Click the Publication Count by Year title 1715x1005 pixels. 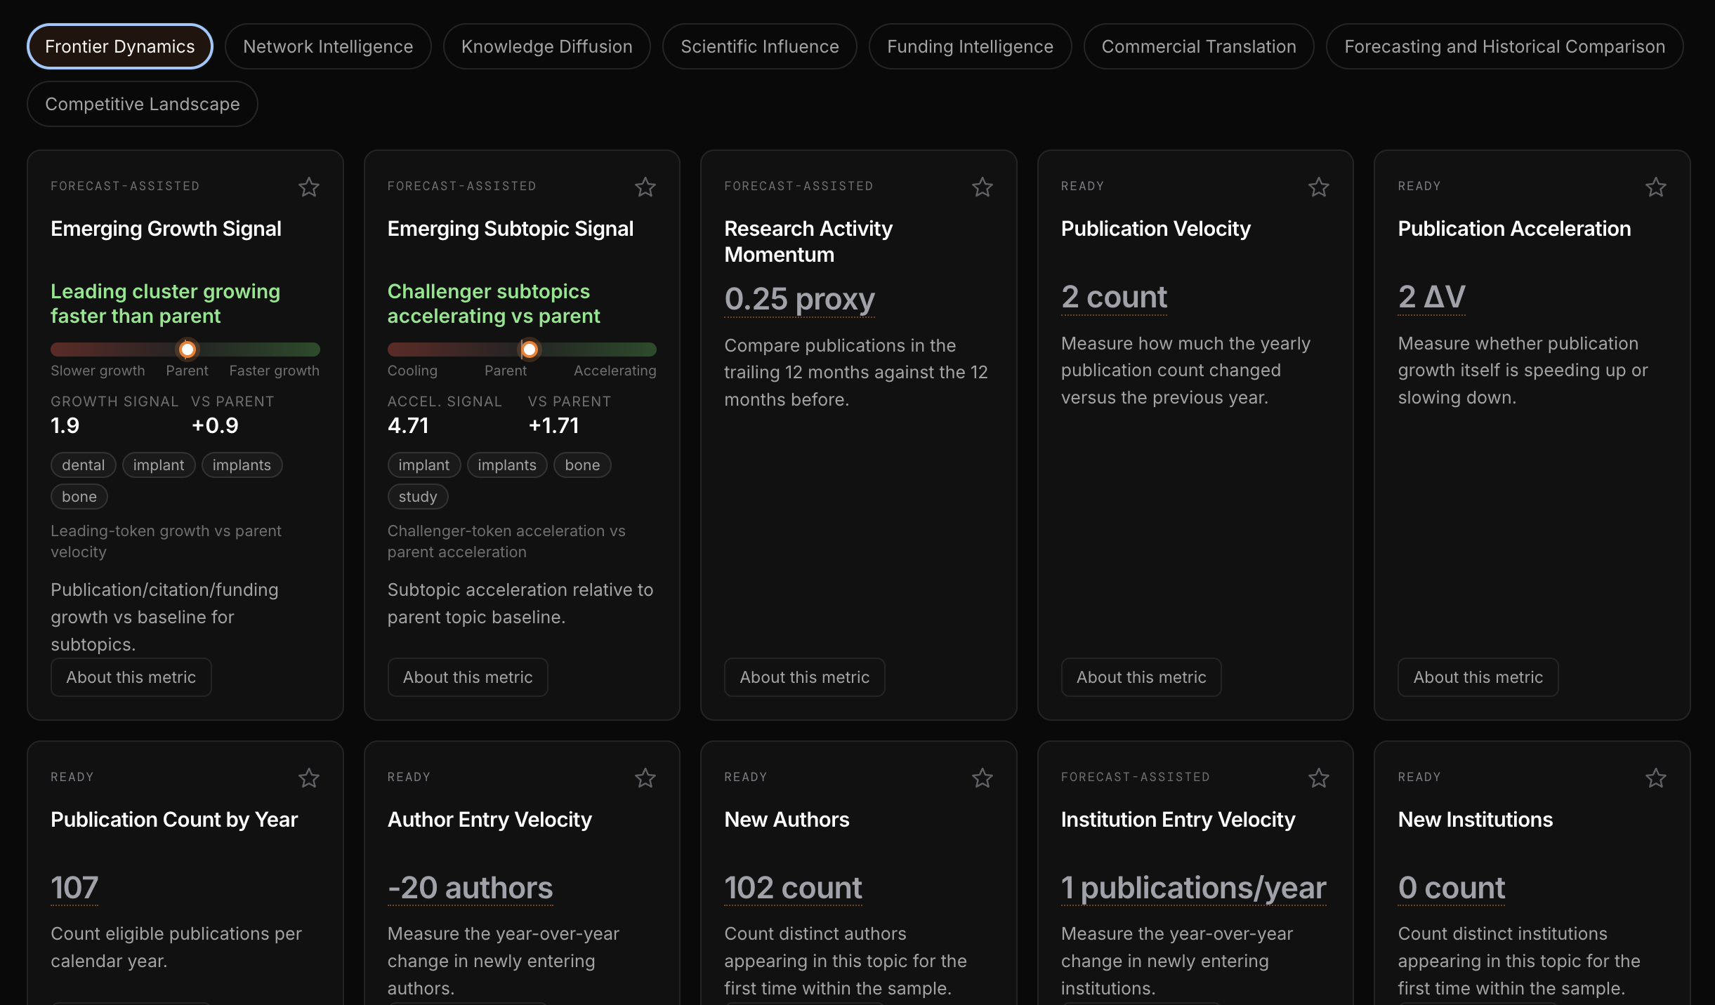tap(174, 820)
